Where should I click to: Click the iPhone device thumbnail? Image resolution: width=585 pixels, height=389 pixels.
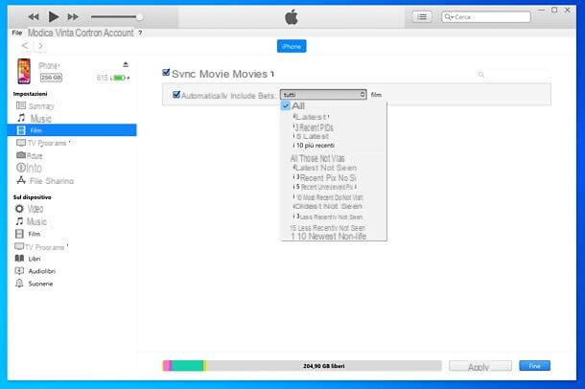pos(24,71)
